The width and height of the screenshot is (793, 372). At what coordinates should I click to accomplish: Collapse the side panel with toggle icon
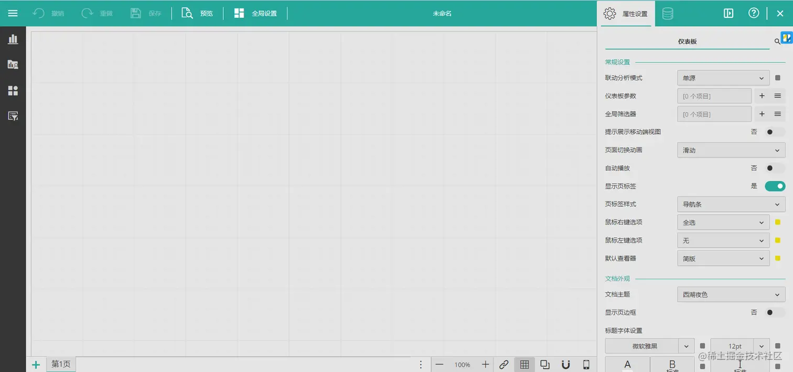(x=728, y=14)
